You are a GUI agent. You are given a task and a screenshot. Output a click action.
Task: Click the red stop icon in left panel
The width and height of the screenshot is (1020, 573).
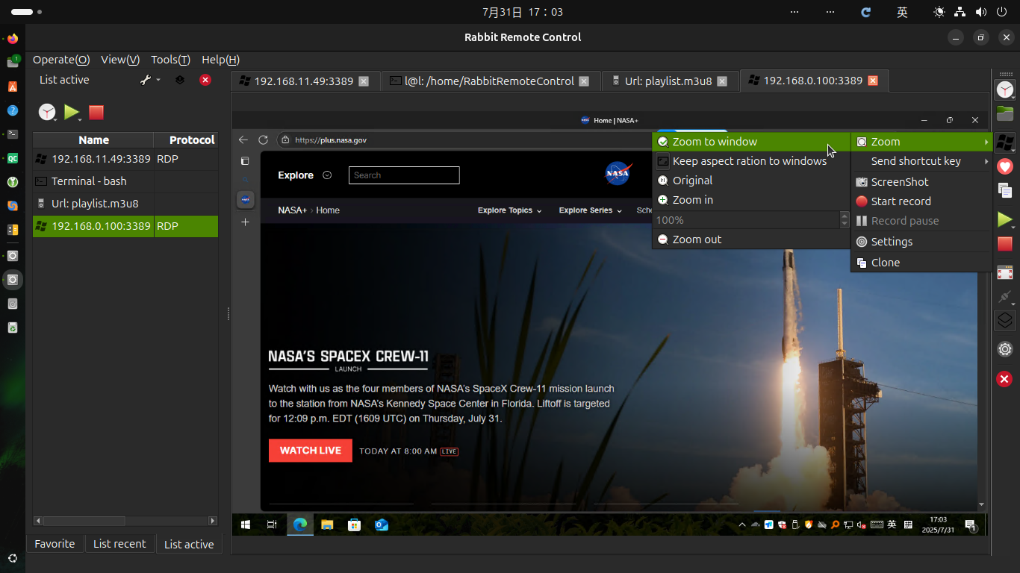coord(96,112)
